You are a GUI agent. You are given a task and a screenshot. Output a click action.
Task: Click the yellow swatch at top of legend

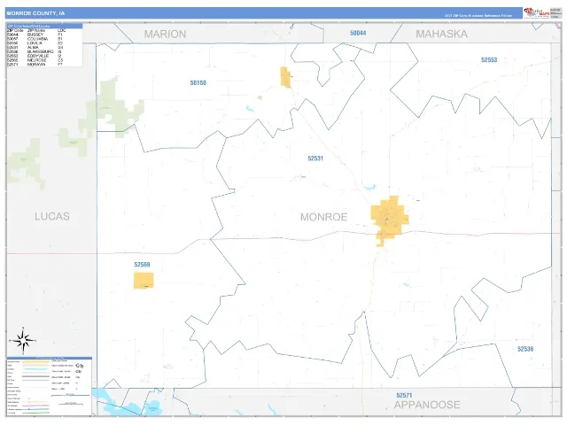tap(35, 362)
